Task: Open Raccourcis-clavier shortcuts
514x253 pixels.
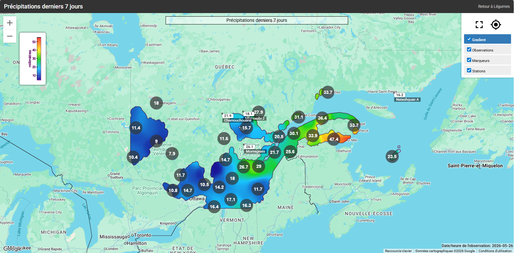Action: click(x=398, y=251)
